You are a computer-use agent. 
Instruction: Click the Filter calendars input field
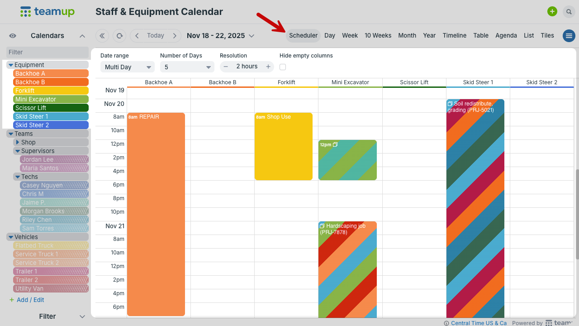point(47,53)
